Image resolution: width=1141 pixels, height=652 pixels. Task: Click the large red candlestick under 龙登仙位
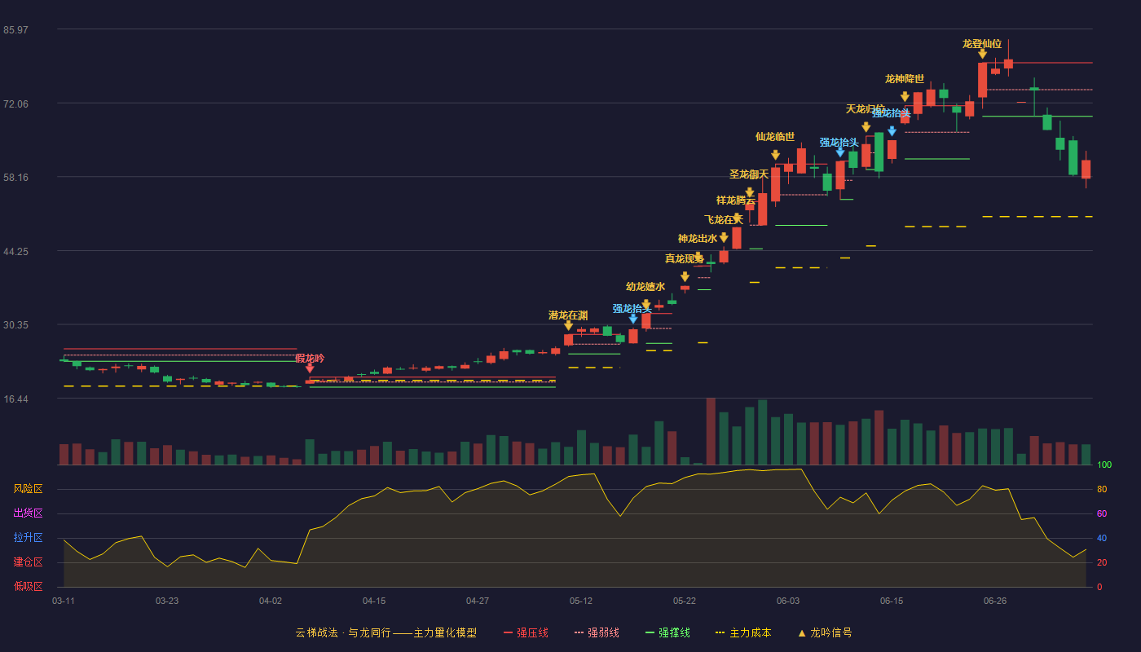tap(982, 80)
